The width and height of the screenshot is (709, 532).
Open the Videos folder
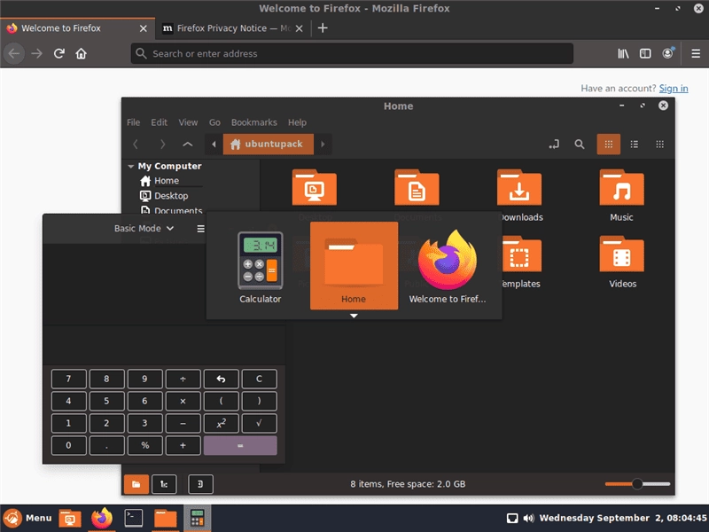[622, 254]
